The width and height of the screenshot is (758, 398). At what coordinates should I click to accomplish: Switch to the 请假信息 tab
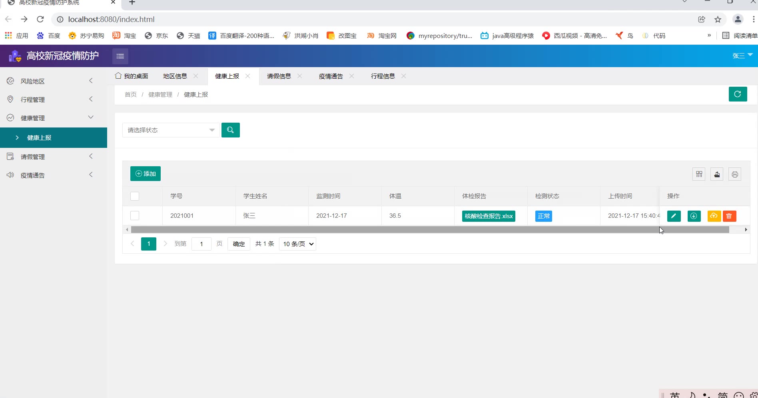279,76
